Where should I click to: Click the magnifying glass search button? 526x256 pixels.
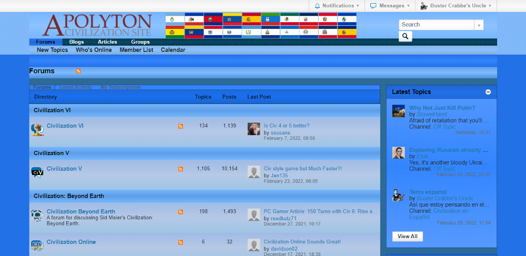click(x=406, y=36)
